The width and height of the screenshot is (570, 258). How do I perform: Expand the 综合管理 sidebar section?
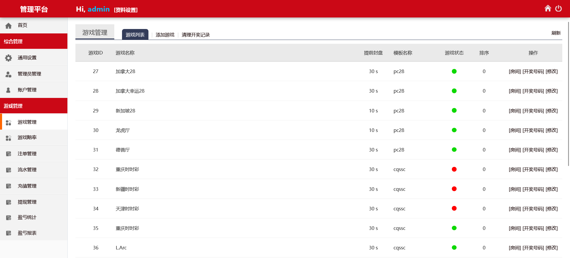tap(34, 41)
